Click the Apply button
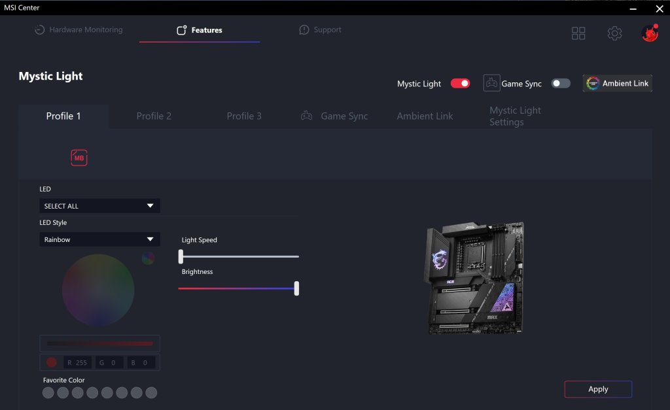The height and width of the screenshot is (410, 670). [x=598, y=389]
